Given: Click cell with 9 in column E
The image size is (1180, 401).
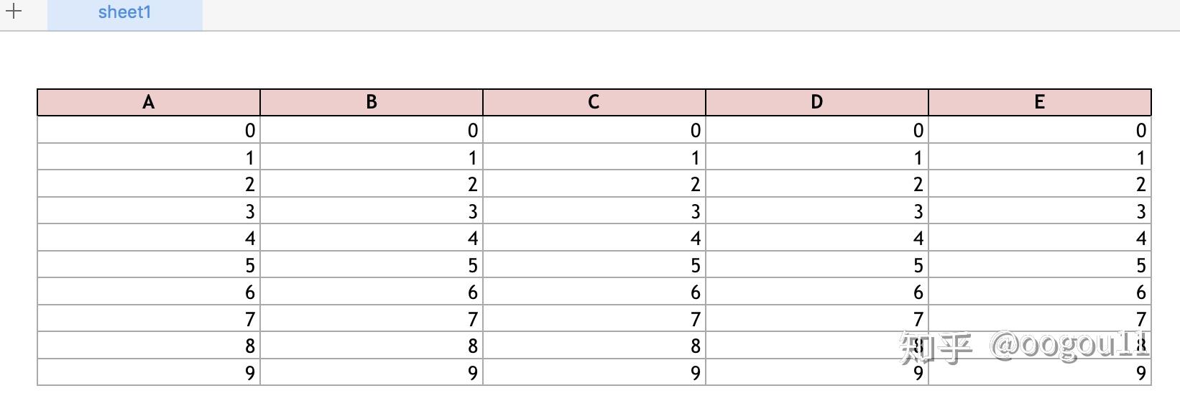Looking at the screenshot, I should coord(1039,373).
